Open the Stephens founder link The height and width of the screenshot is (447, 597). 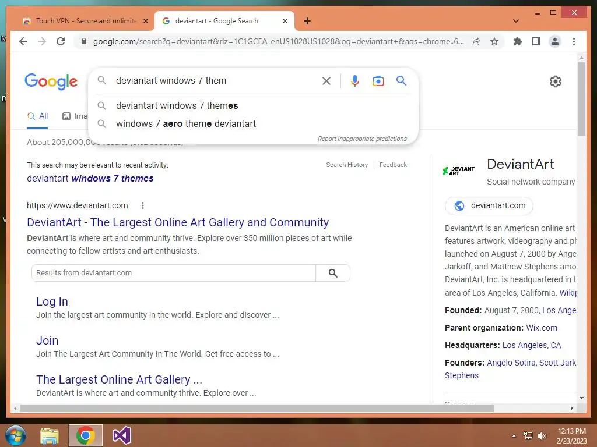[x=462, y=375]
